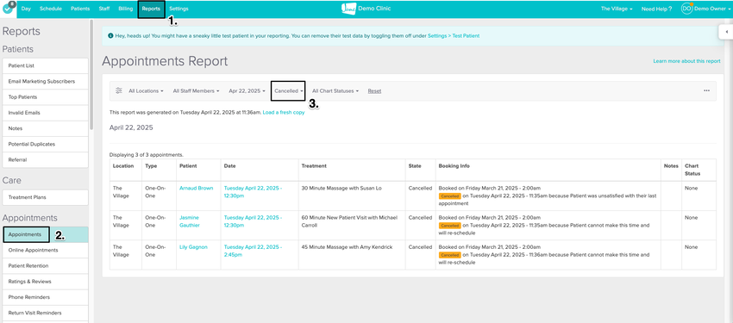Go to the Schedule tab
Screen dimensions: 733x323
coord(51,9)
